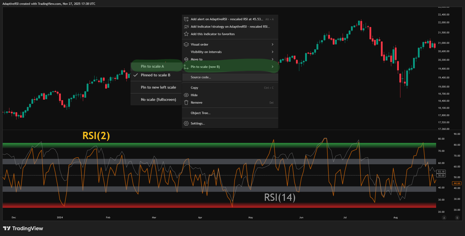The image size is (465, 236).
Task: Click the Jul label on time axis
Action: pos(345,218)
